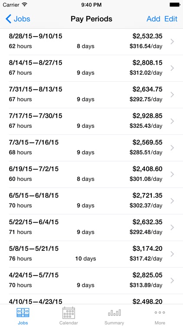Tap the Wi-Fi status icon

pyautogui.click(x=24, y=5)
